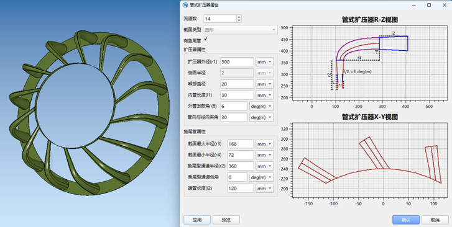Click the dialog title bar app icon
The height and width of the screenshot is (227, 452).
coord(185,5)
